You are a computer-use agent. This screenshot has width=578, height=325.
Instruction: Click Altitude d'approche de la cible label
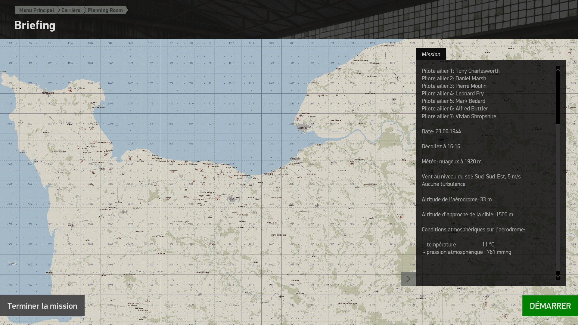[457, 214]
